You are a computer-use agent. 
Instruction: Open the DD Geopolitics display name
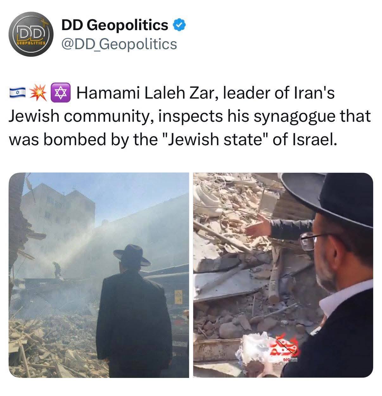pyautogui.click(x=114, y=25)
